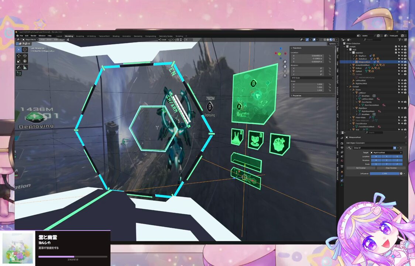
Task: Reset Influence value with the circled X
Action: click(401, 174)
